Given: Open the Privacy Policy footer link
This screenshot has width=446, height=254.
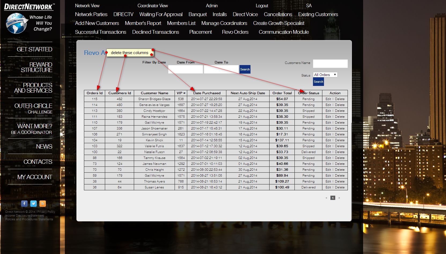Looking at the screenshot, I should [46, 212].
